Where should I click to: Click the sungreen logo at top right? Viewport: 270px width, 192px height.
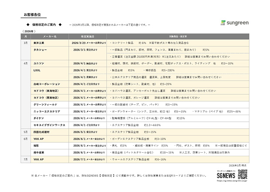tap(235, 23)
